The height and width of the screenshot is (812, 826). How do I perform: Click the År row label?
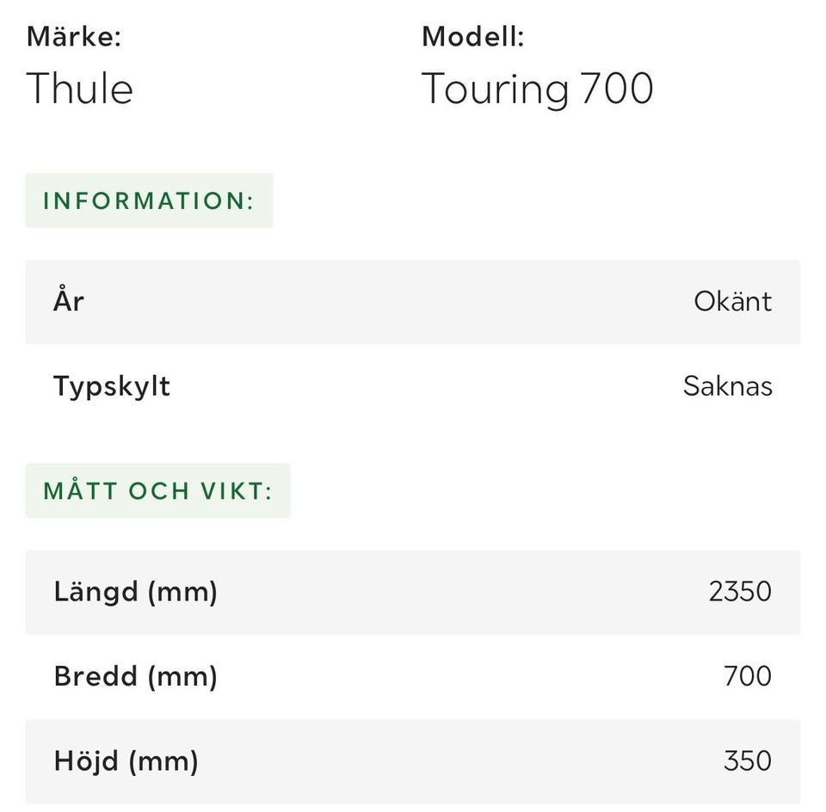click(69, 301)
